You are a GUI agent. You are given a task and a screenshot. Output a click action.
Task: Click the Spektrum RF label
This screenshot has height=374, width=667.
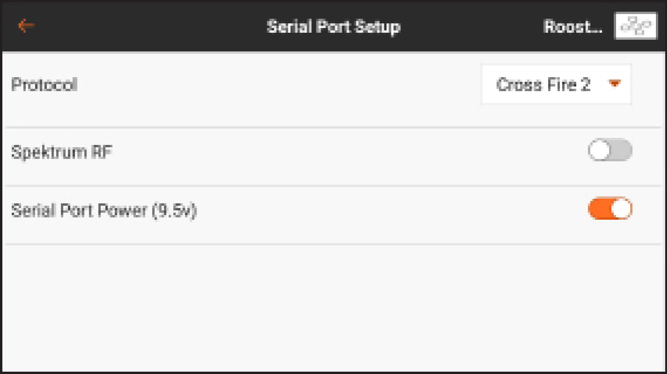pyautogui.click(x=61, y=153)
